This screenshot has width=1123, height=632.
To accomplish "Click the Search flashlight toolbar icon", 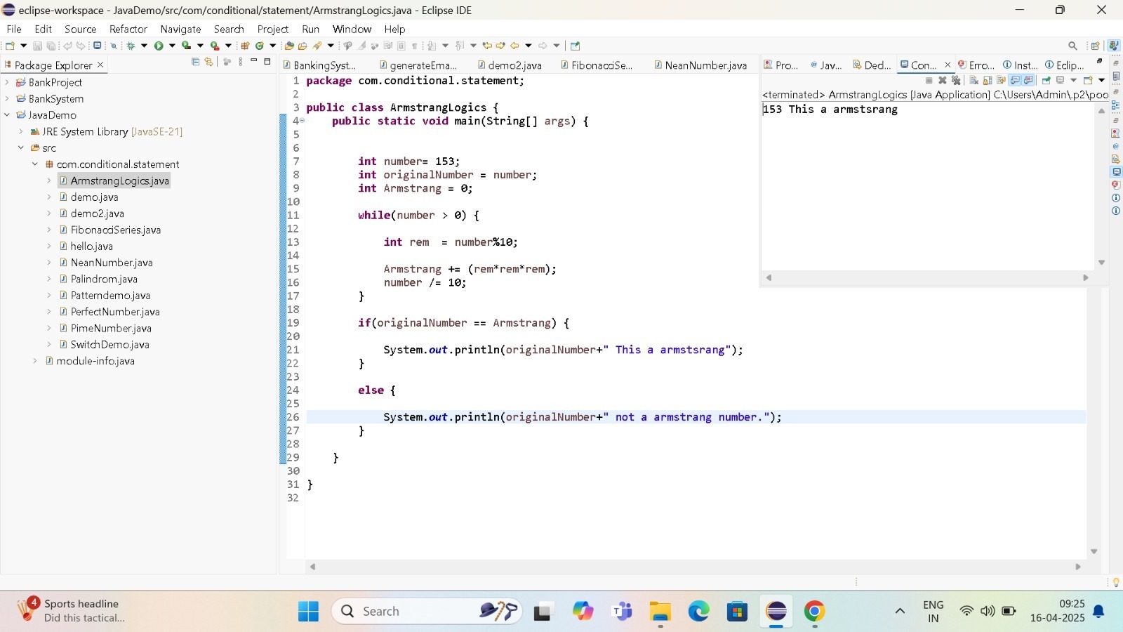I will tap(317, 46).
